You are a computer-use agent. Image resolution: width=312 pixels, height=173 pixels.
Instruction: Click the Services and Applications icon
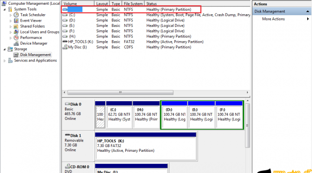click(10, 61)
